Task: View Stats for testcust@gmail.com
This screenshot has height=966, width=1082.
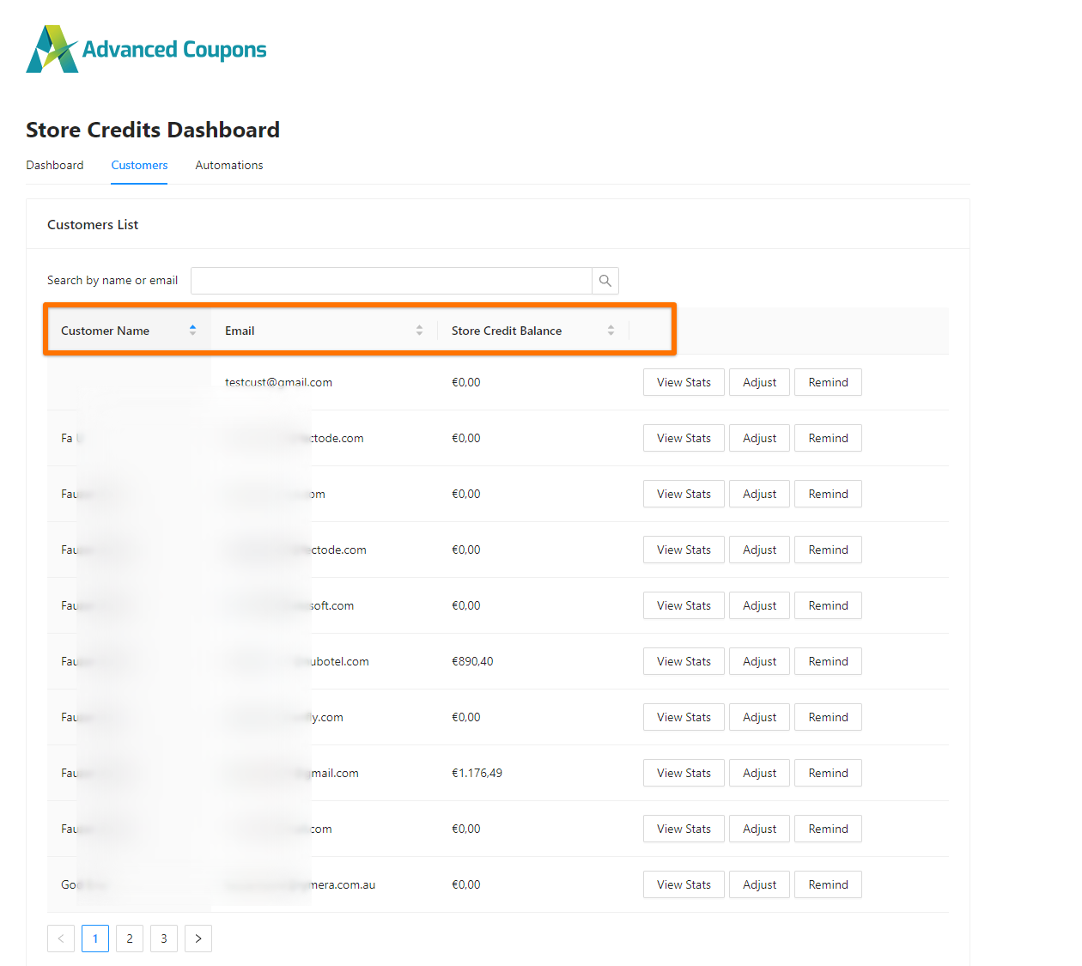Action: 683,381
